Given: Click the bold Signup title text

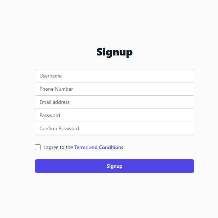Looking at the screenshot, I should [x=114, y=52].
